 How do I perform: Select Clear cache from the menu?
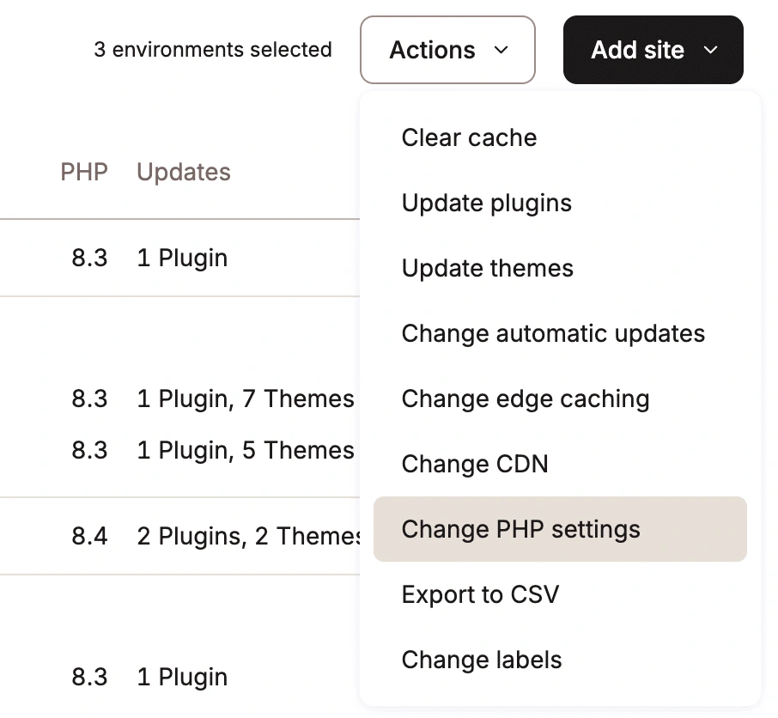(x=469, y=137)
